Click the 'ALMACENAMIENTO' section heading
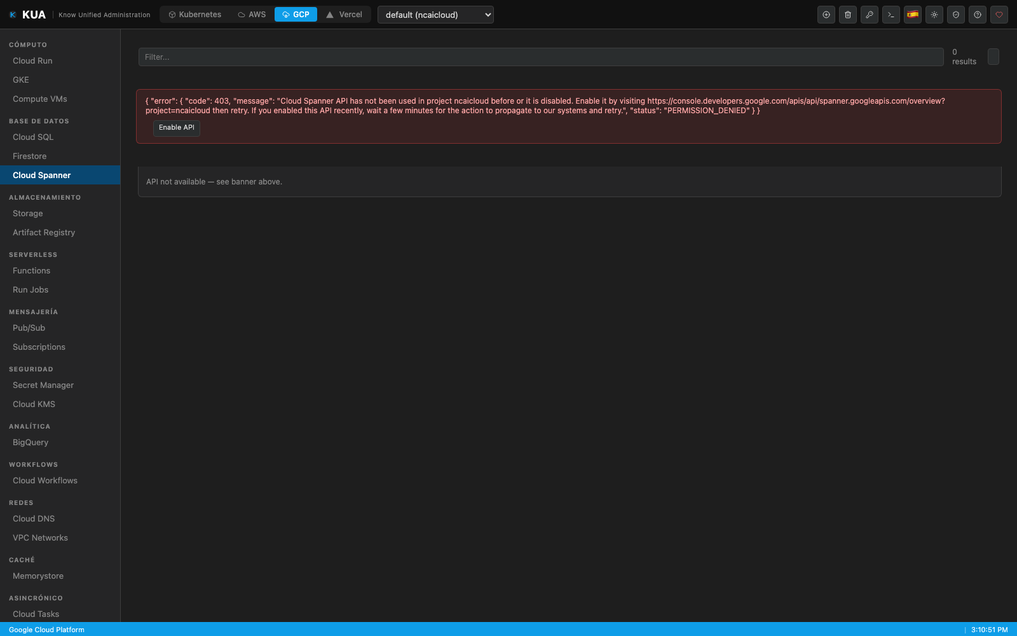 point(45,198)
